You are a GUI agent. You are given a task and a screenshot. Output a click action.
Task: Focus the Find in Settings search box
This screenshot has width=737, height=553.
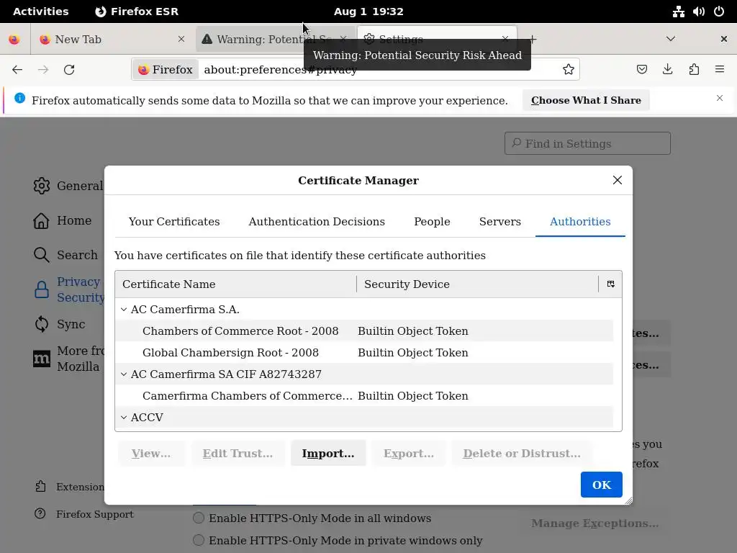(587, 143)
